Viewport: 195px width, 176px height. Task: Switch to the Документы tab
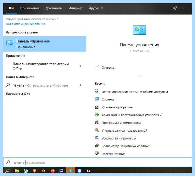pyautogui.click(x=54, y=8)
